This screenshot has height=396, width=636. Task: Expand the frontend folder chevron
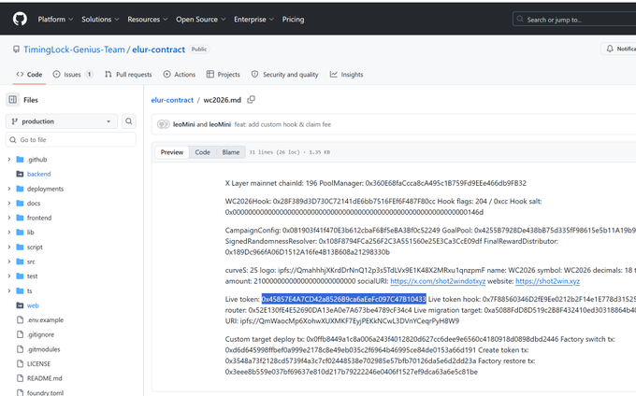point(9,218)
